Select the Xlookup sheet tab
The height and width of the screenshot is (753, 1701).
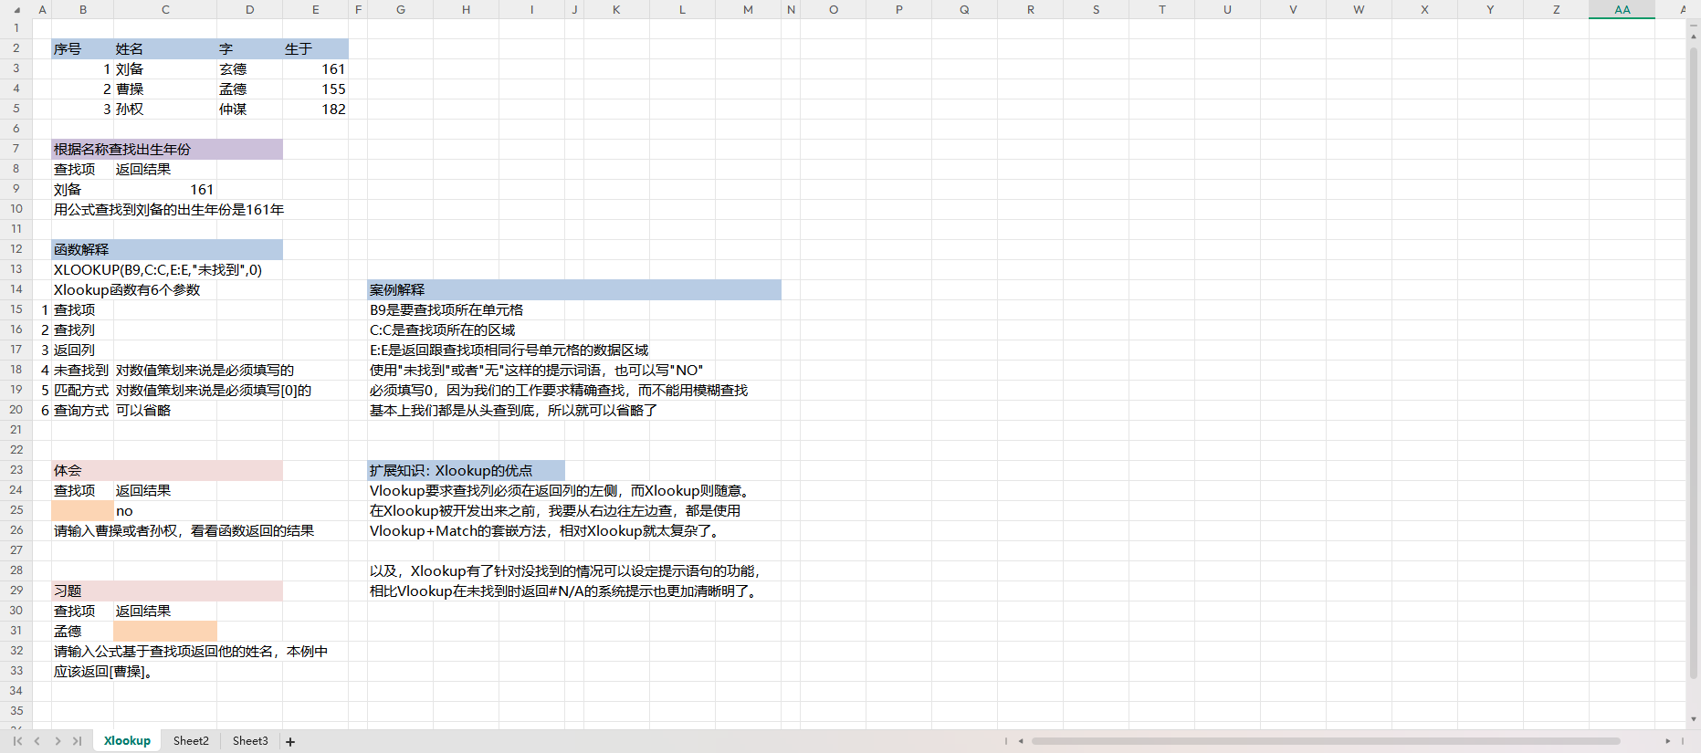click(x=127, y=741)
